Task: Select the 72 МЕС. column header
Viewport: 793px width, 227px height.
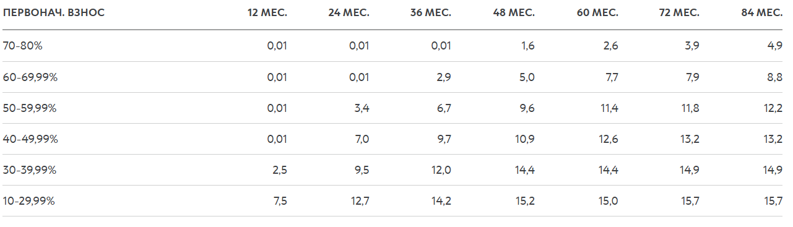Action: pos(680,14)
